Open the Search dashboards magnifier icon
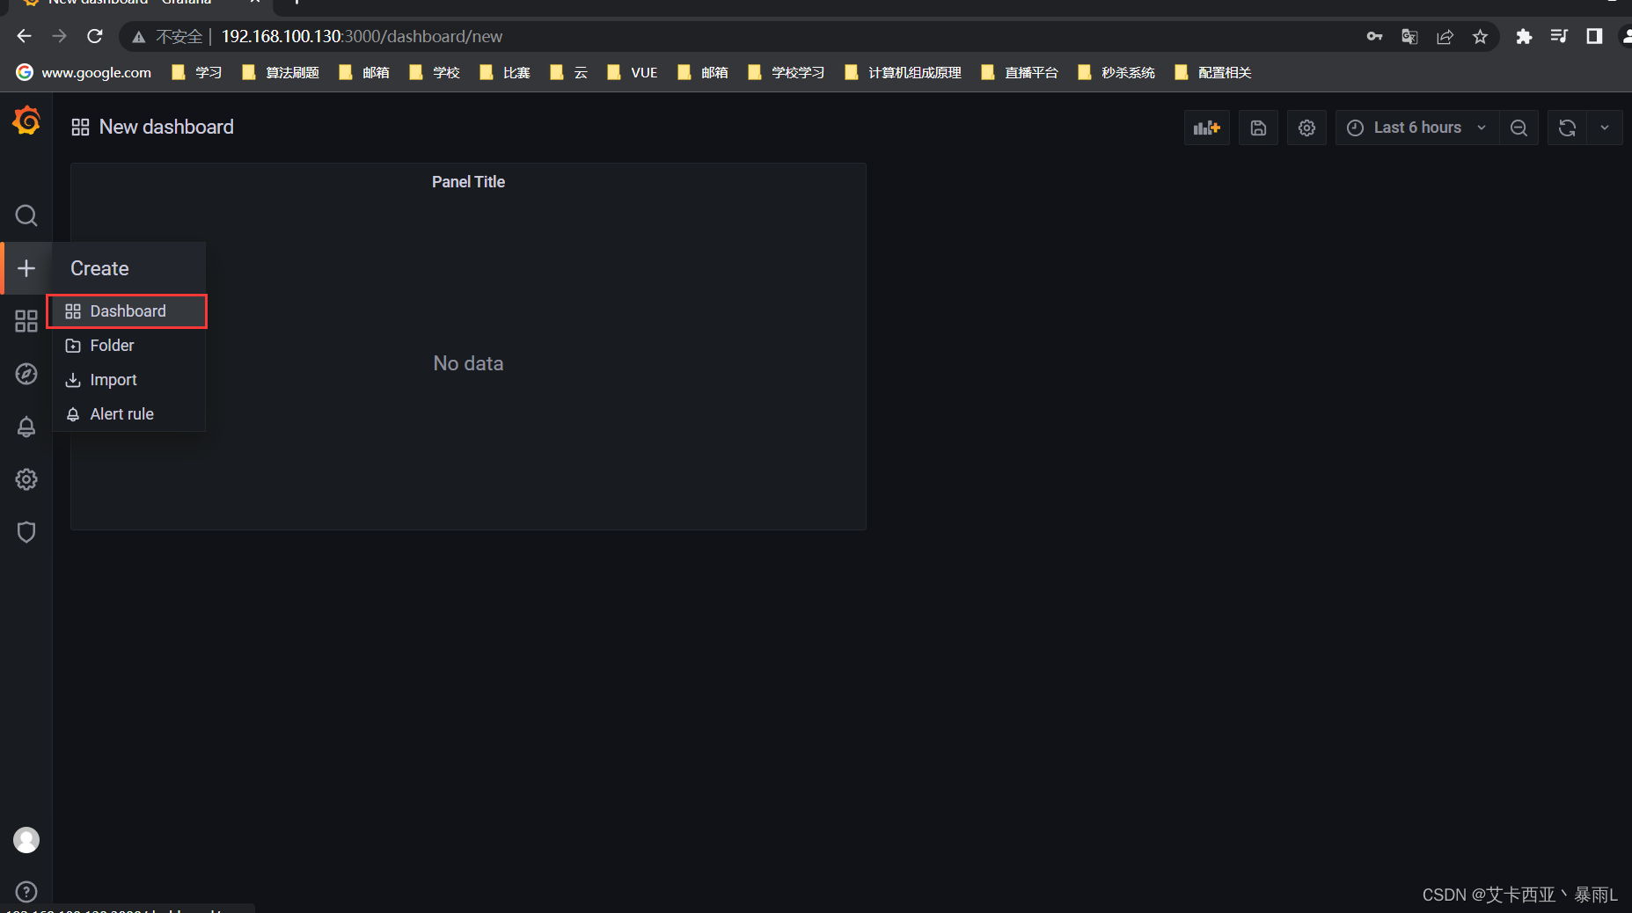 [26, 215]
